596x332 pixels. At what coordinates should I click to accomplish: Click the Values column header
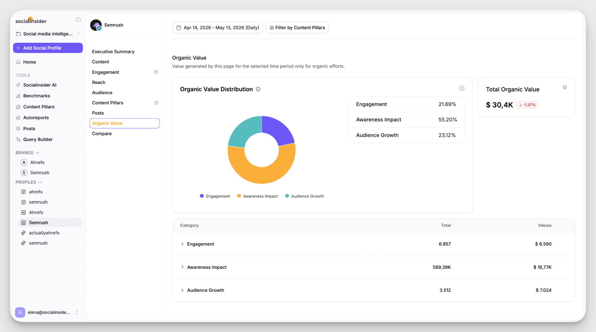tap(545, 225)
